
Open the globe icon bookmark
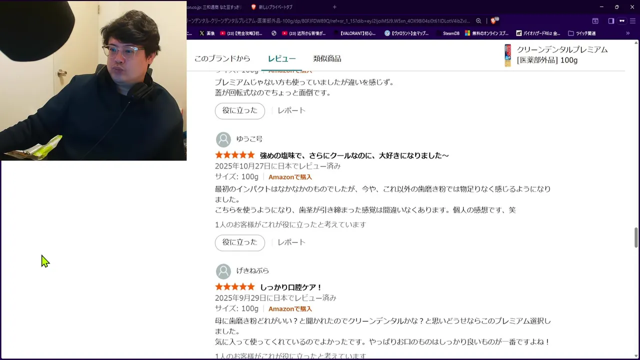coord(274,33)
